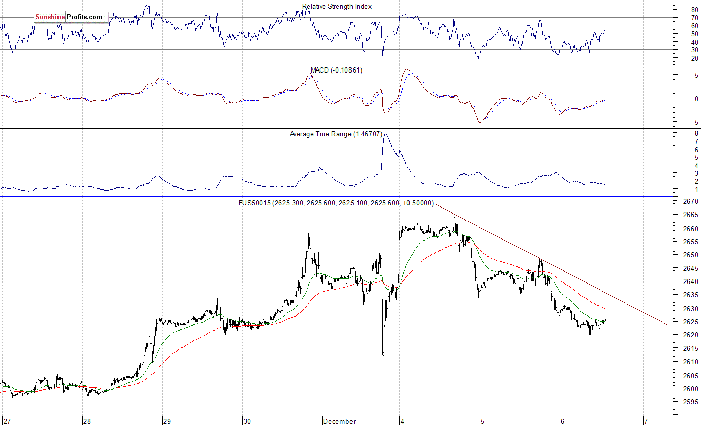Viewport: 701px width, 425px height.
Task: Click the date label 7 on time axis
Action: 646,421
